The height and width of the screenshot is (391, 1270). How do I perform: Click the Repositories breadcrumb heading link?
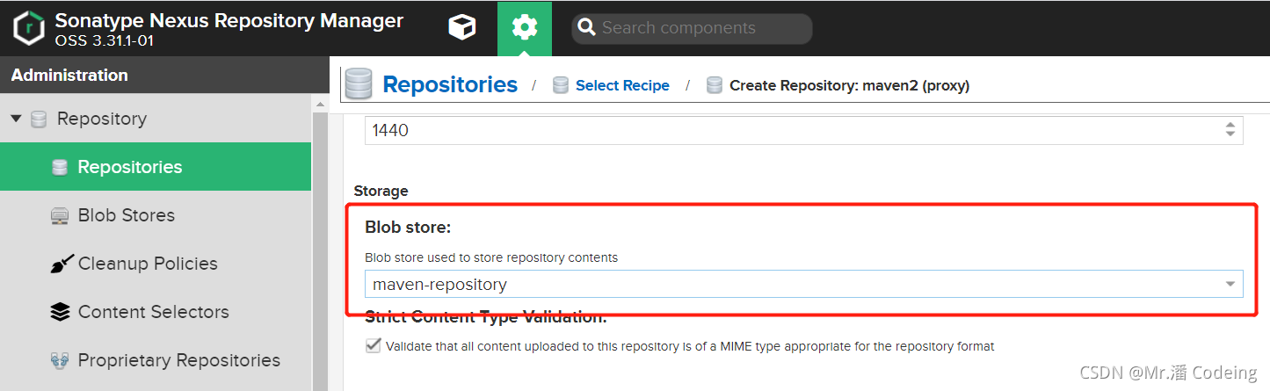[x=450, y=84]
